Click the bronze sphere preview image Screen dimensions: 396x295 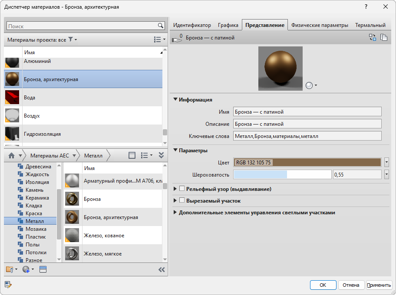[x=280, y=69]
